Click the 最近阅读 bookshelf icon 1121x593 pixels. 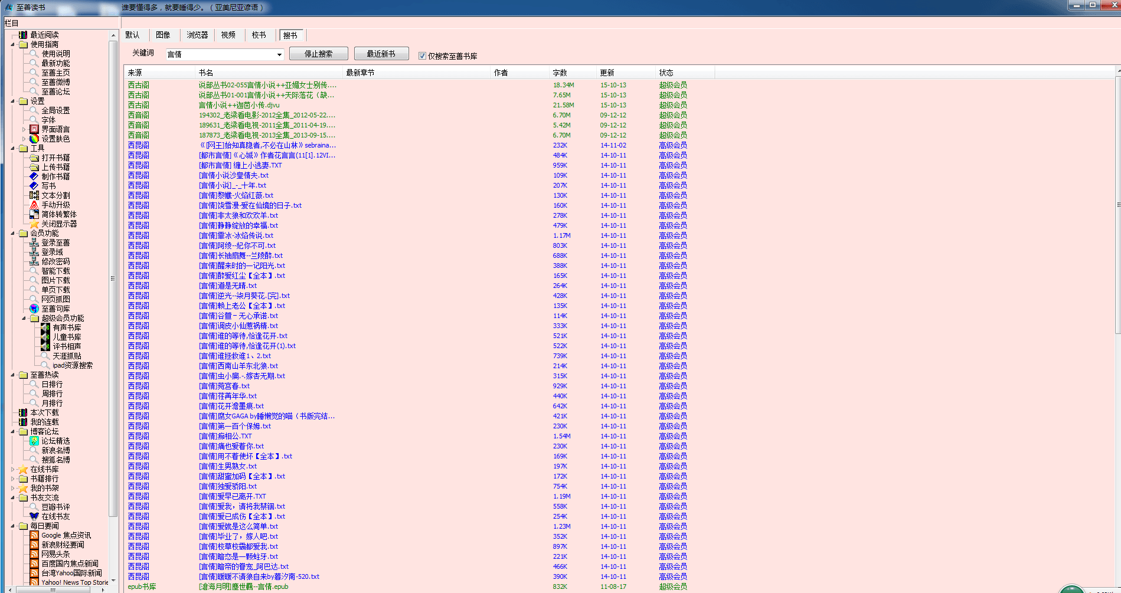[23, 35]
